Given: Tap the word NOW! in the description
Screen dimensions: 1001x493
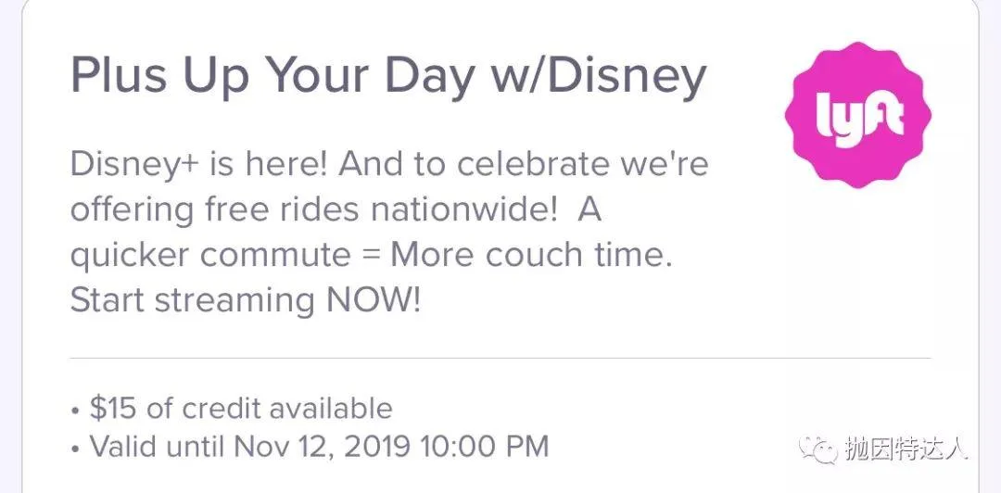Looking at the screenshot, I should pyautogui.click(x=374, y=300).
